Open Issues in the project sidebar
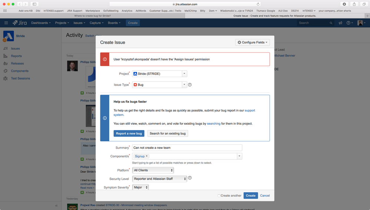370x210 pixels. coord(15,48)
